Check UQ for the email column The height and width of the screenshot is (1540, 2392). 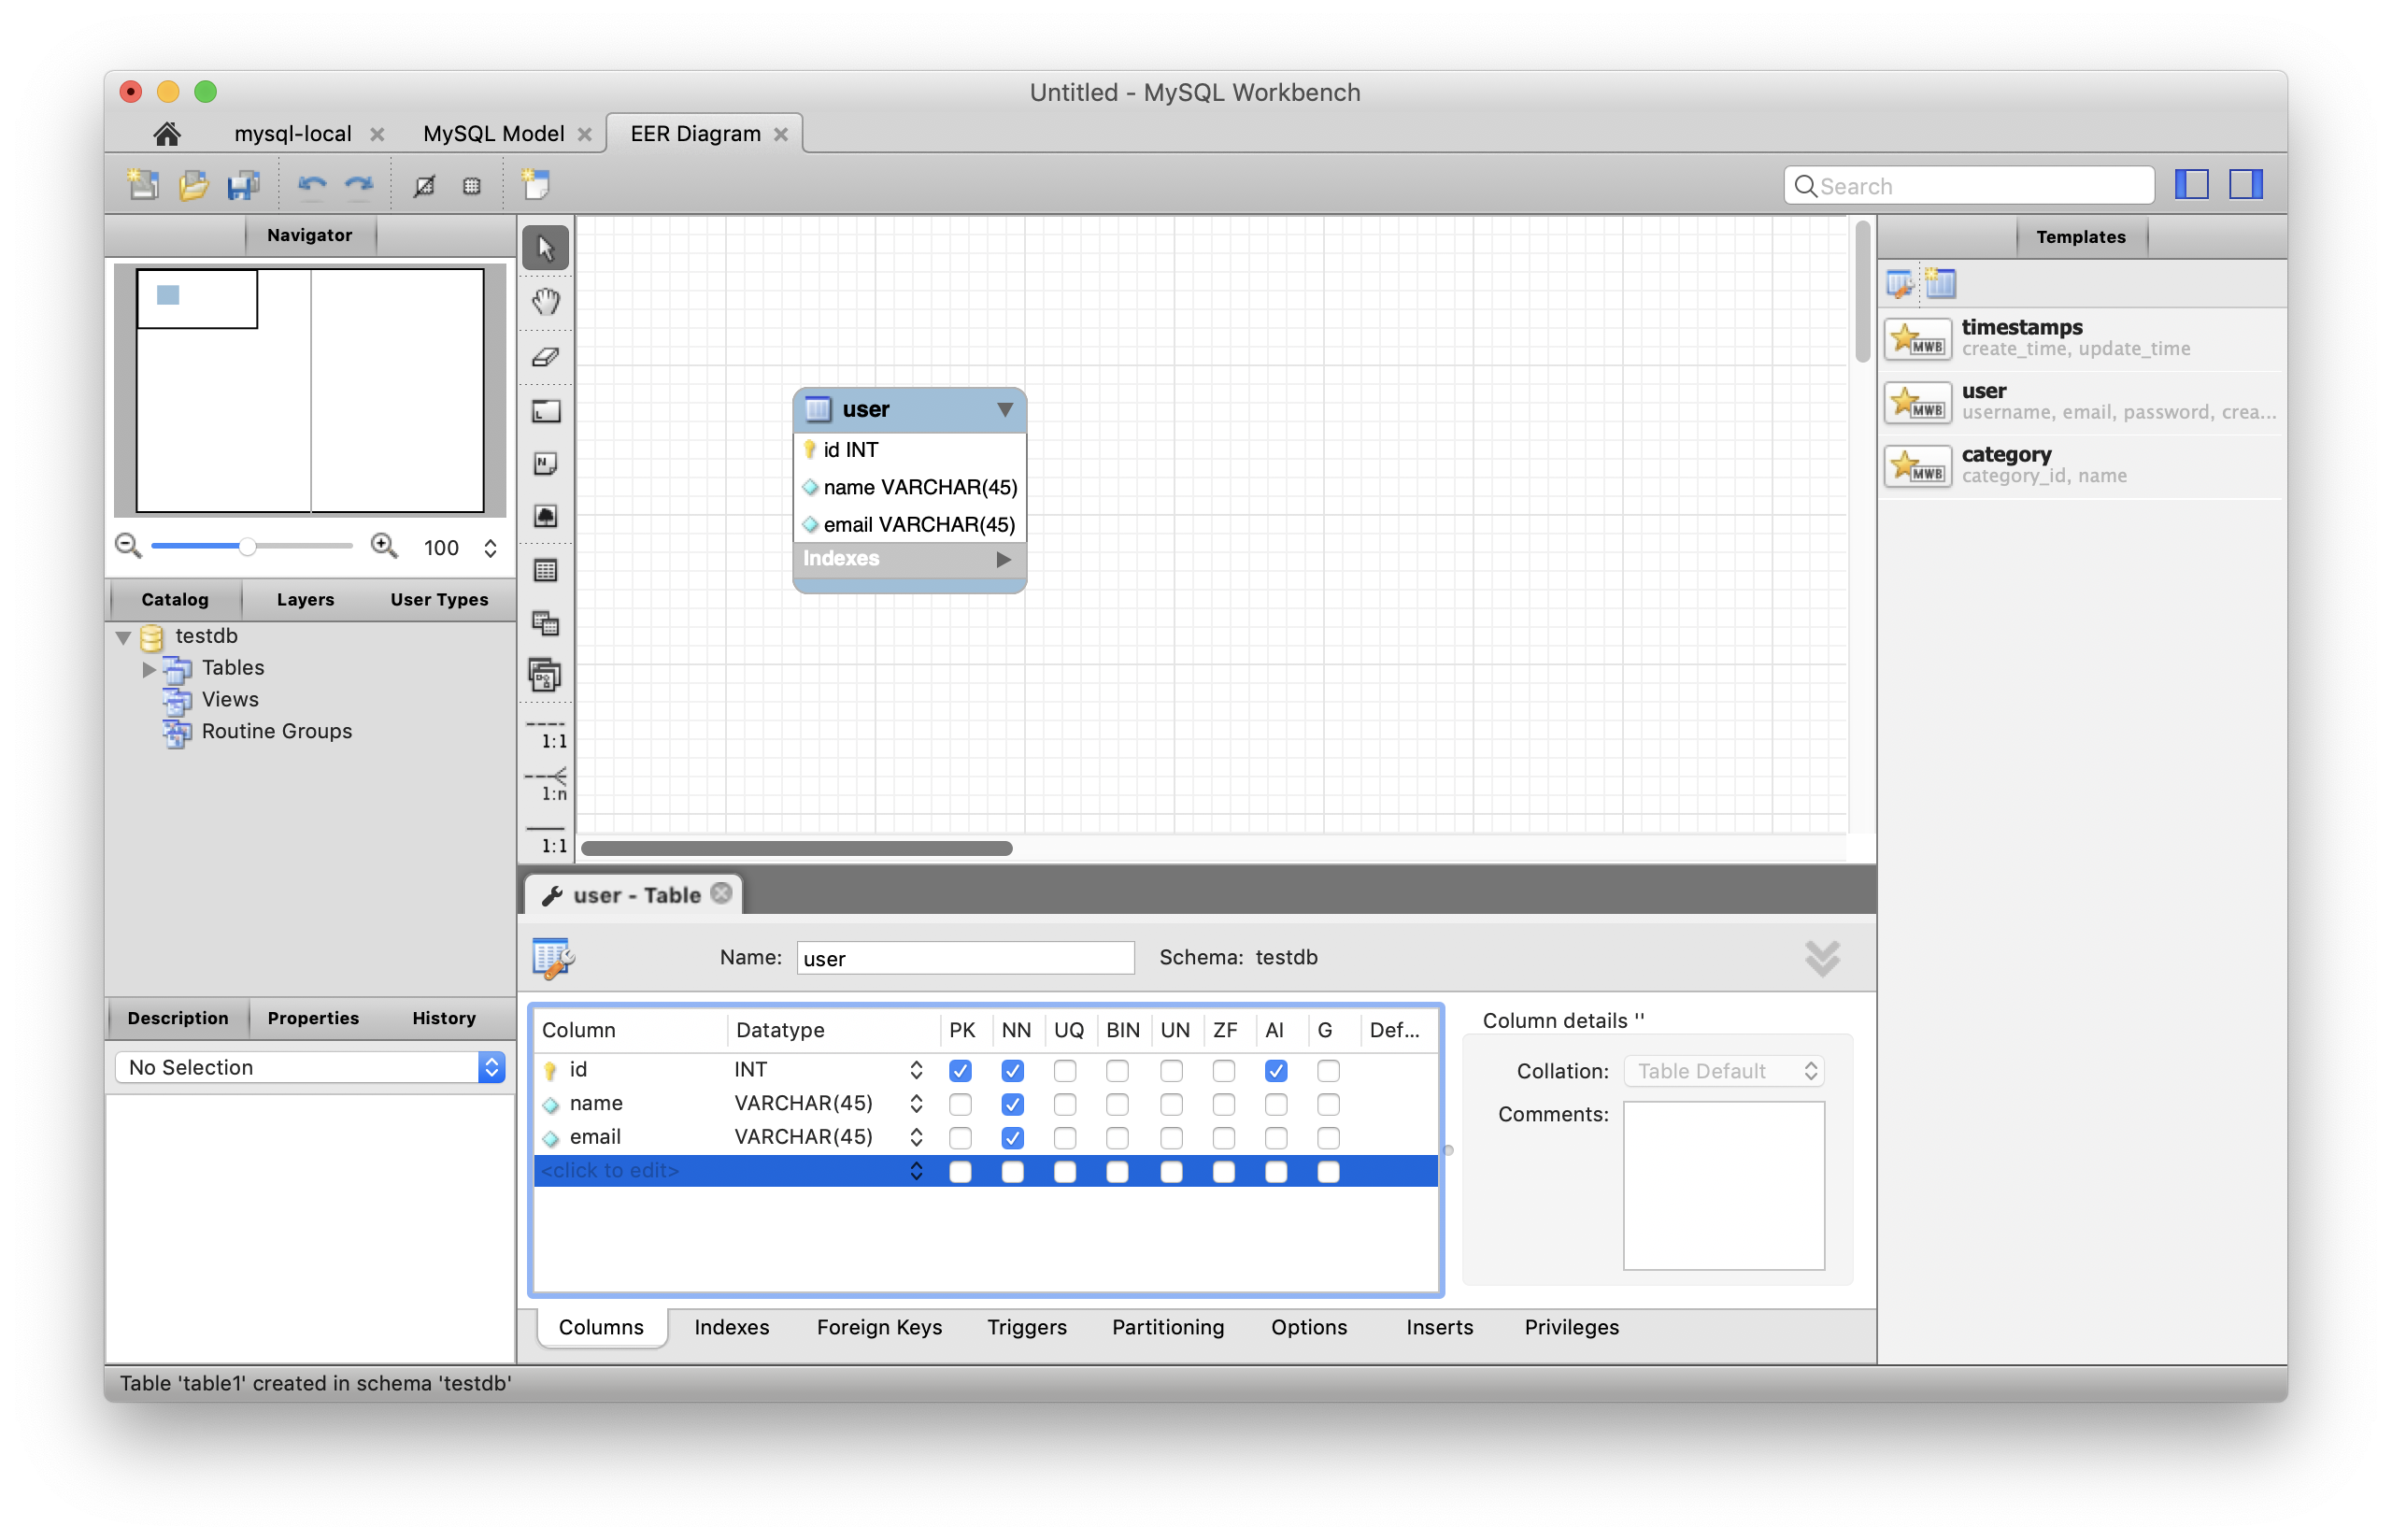tap(1065, 1138)
